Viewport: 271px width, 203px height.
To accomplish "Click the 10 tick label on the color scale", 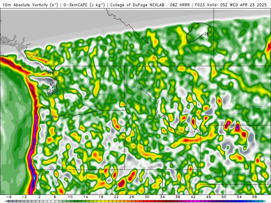I will (x=70, y=197).
